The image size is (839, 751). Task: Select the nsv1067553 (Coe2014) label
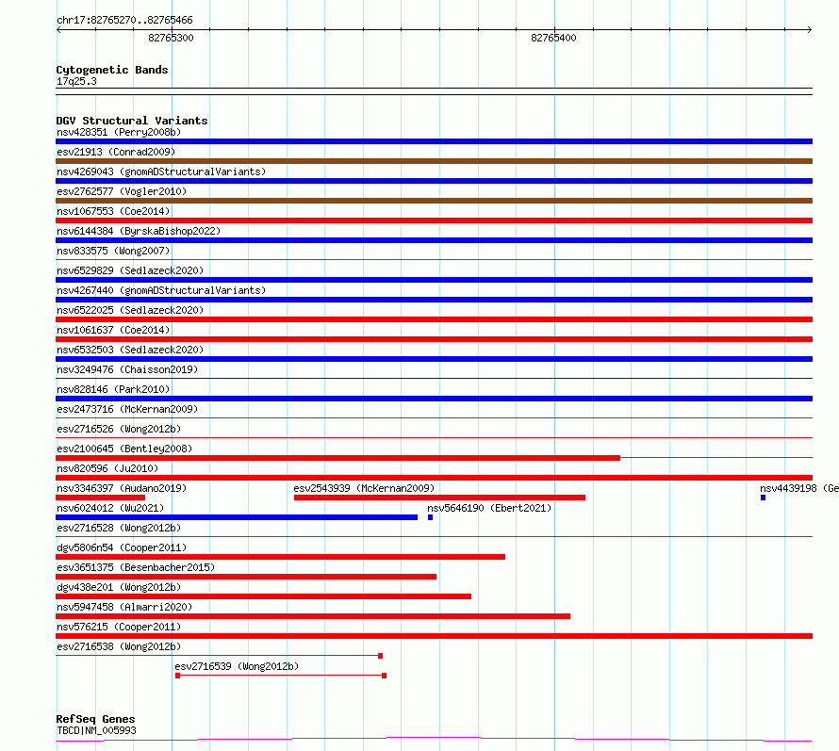pyautogui.click(x=113, y=211)
